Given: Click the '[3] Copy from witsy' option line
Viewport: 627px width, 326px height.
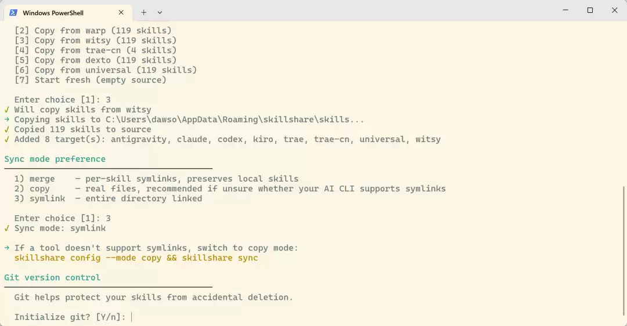Looking at the screenshot, I should point(95,41).
